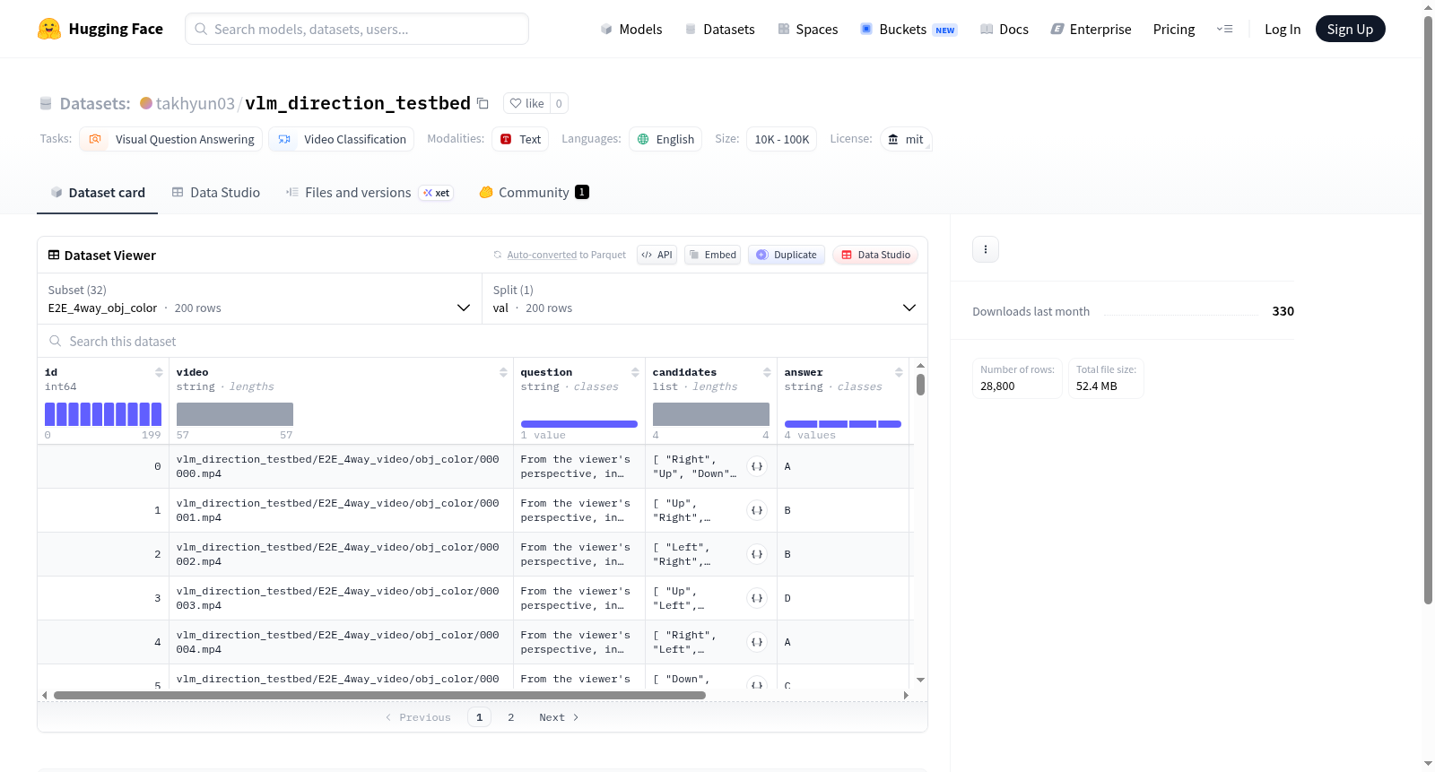Viewport: 1435px width, 772px height.
Task: Go to Models in top navigation
Action: coord(631,29)
